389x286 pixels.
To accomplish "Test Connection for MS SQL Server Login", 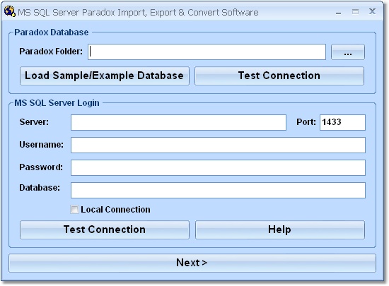I will pos(105,230).
